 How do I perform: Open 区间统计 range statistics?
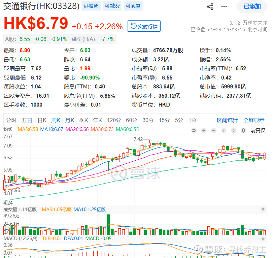pos(227,120)
